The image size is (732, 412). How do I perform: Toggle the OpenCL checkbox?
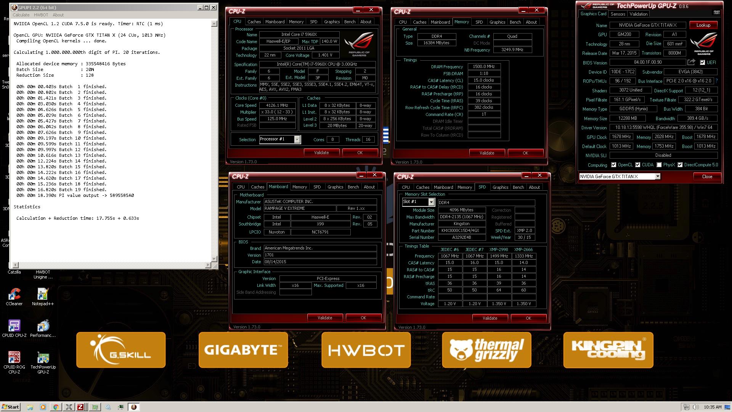coord(613,165)
